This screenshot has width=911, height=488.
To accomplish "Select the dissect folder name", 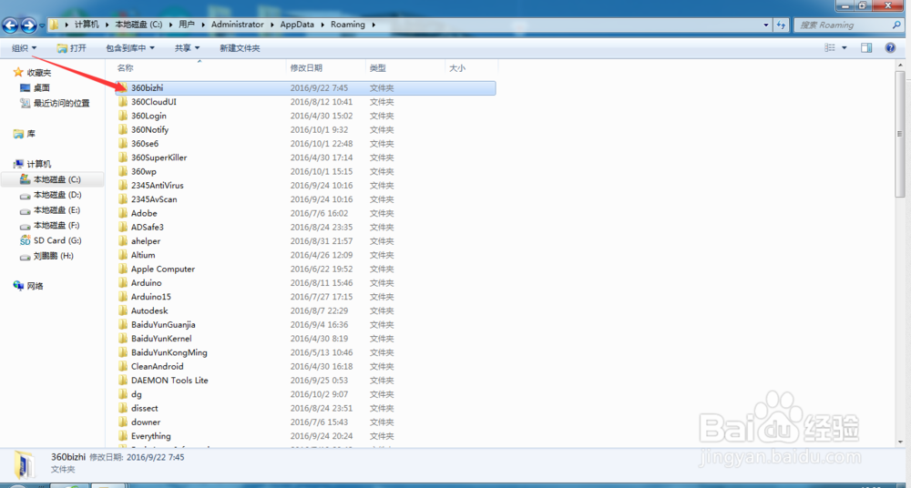I will coord(144,409).
